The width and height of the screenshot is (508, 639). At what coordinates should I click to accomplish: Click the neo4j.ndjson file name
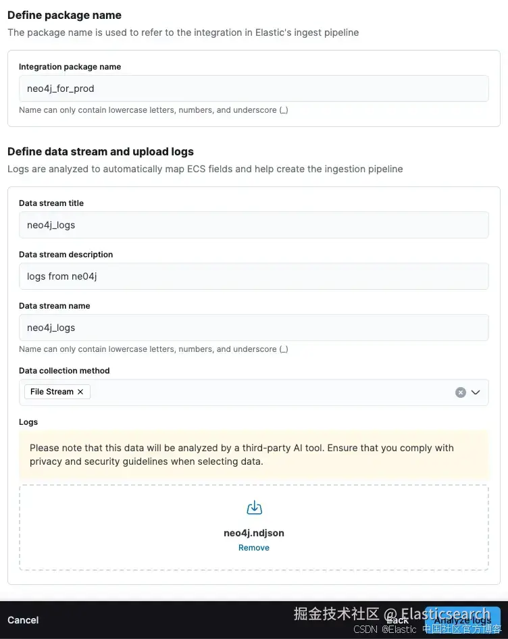254,533
